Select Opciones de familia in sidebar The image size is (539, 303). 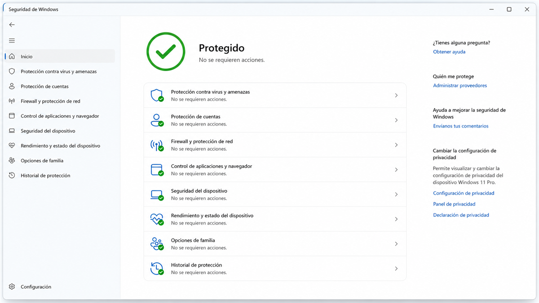pyautogui.click(x=60, y=160)
